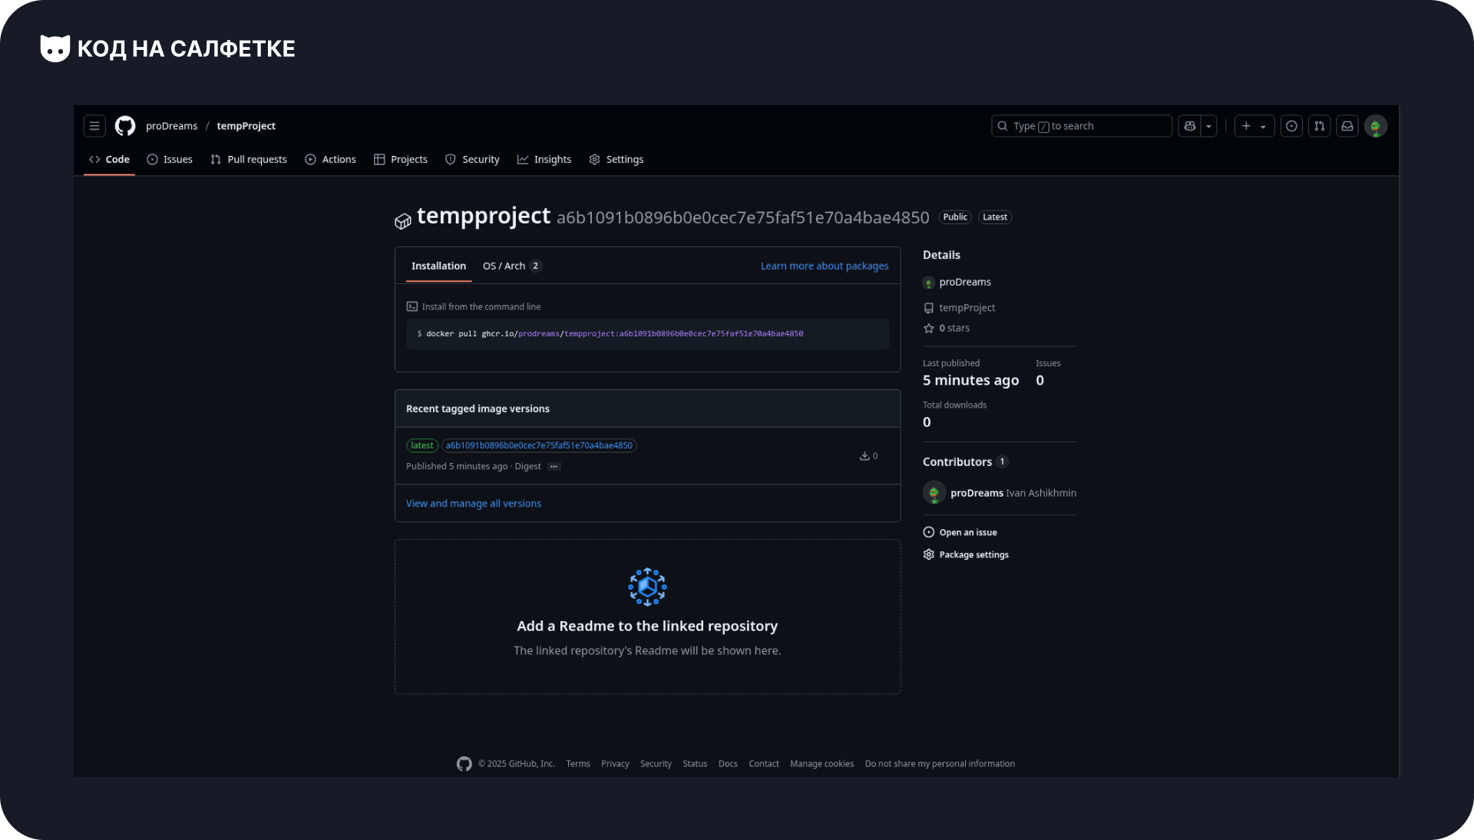Open the Insights tab

click(x=544, y=160)
